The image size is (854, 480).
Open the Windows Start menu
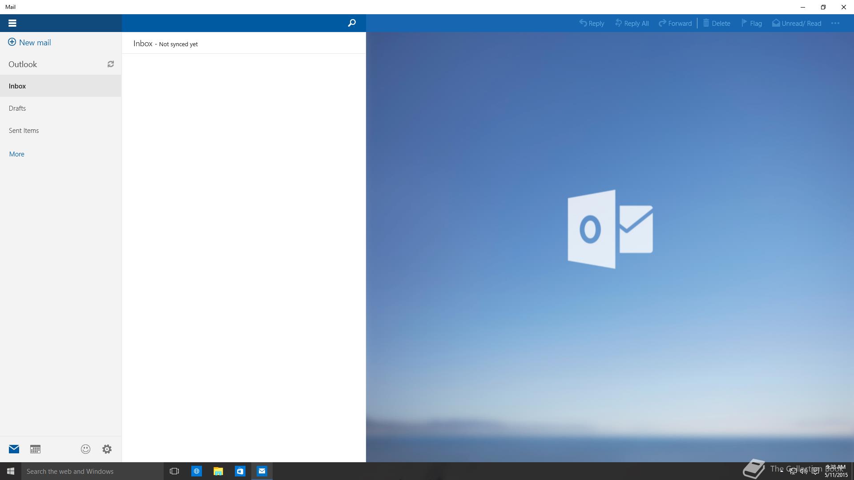(x=11, y=471)
